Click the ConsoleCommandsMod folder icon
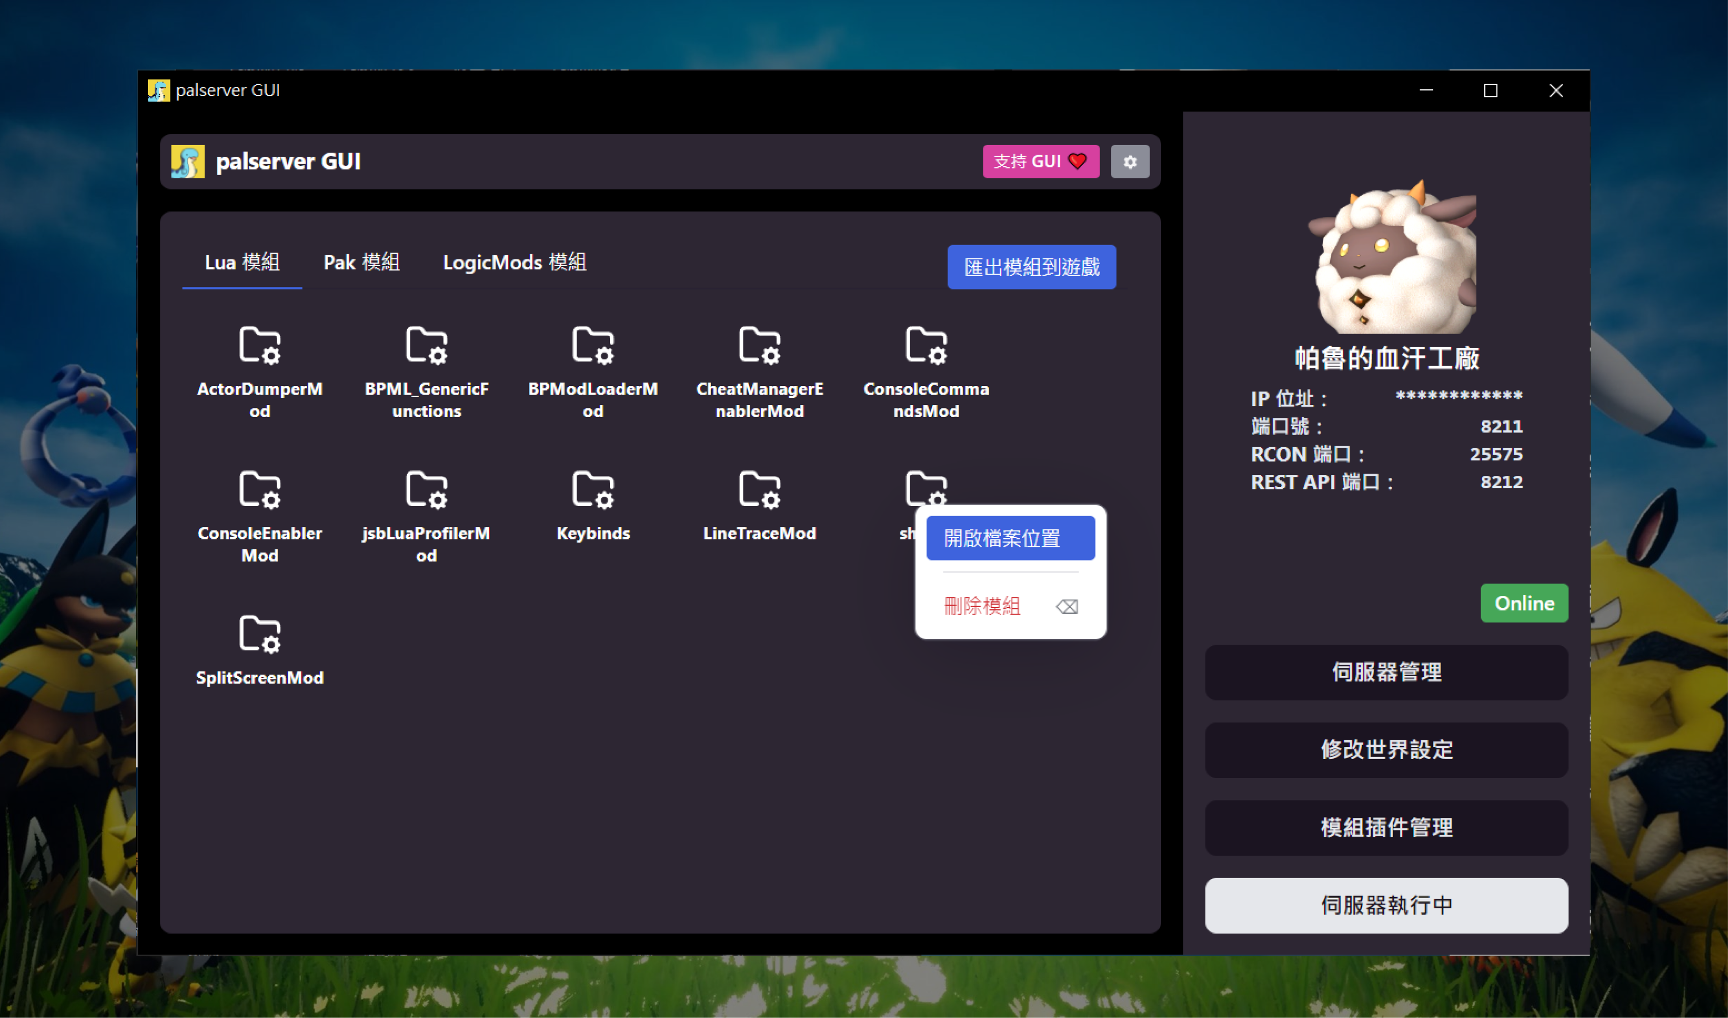The image size is (1728, 1018). [927, 345]
